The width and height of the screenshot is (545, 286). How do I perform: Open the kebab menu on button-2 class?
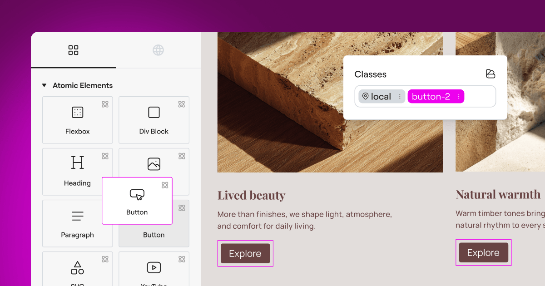[459, 96]
